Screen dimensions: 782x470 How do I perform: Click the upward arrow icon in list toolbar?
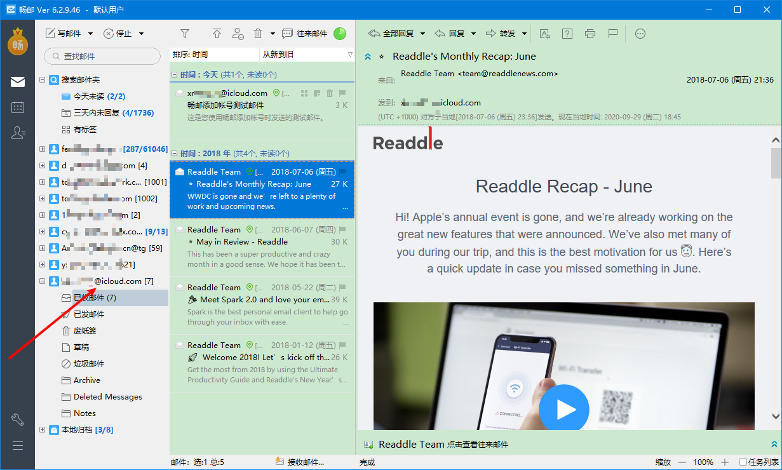click(x=217, y=34)
